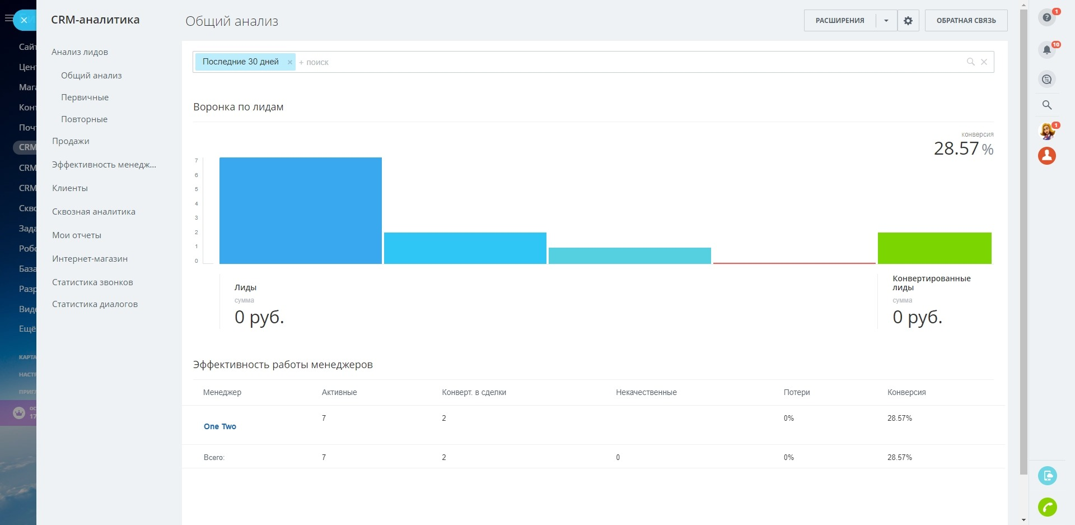Close the slider panel with the blue X
1075x525 pixels.
(24, 20)
